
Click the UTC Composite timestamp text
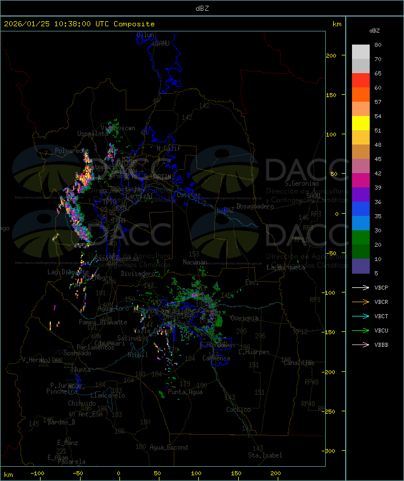point(79,24)
